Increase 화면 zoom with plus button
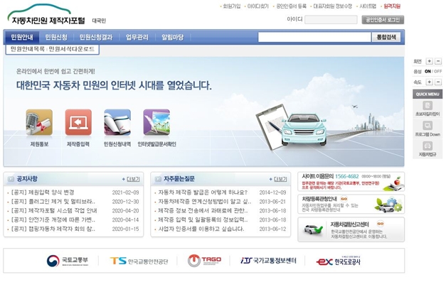Screen dimensions: 446x287 tap(428, 61)
